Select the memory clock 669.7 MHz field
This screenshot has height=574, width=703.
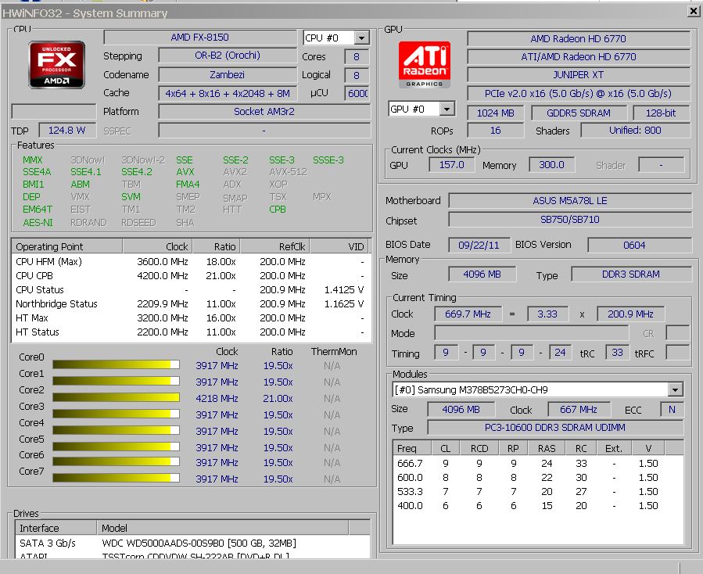(x=468, y=314)
